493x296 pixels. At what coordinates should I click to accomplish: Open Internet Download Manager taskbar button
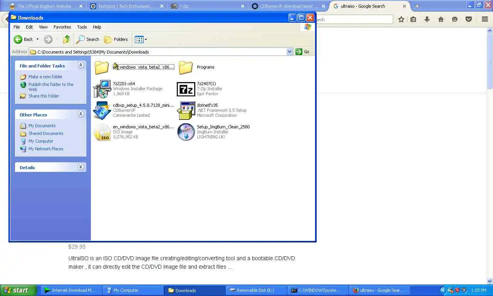pos(71,290)
